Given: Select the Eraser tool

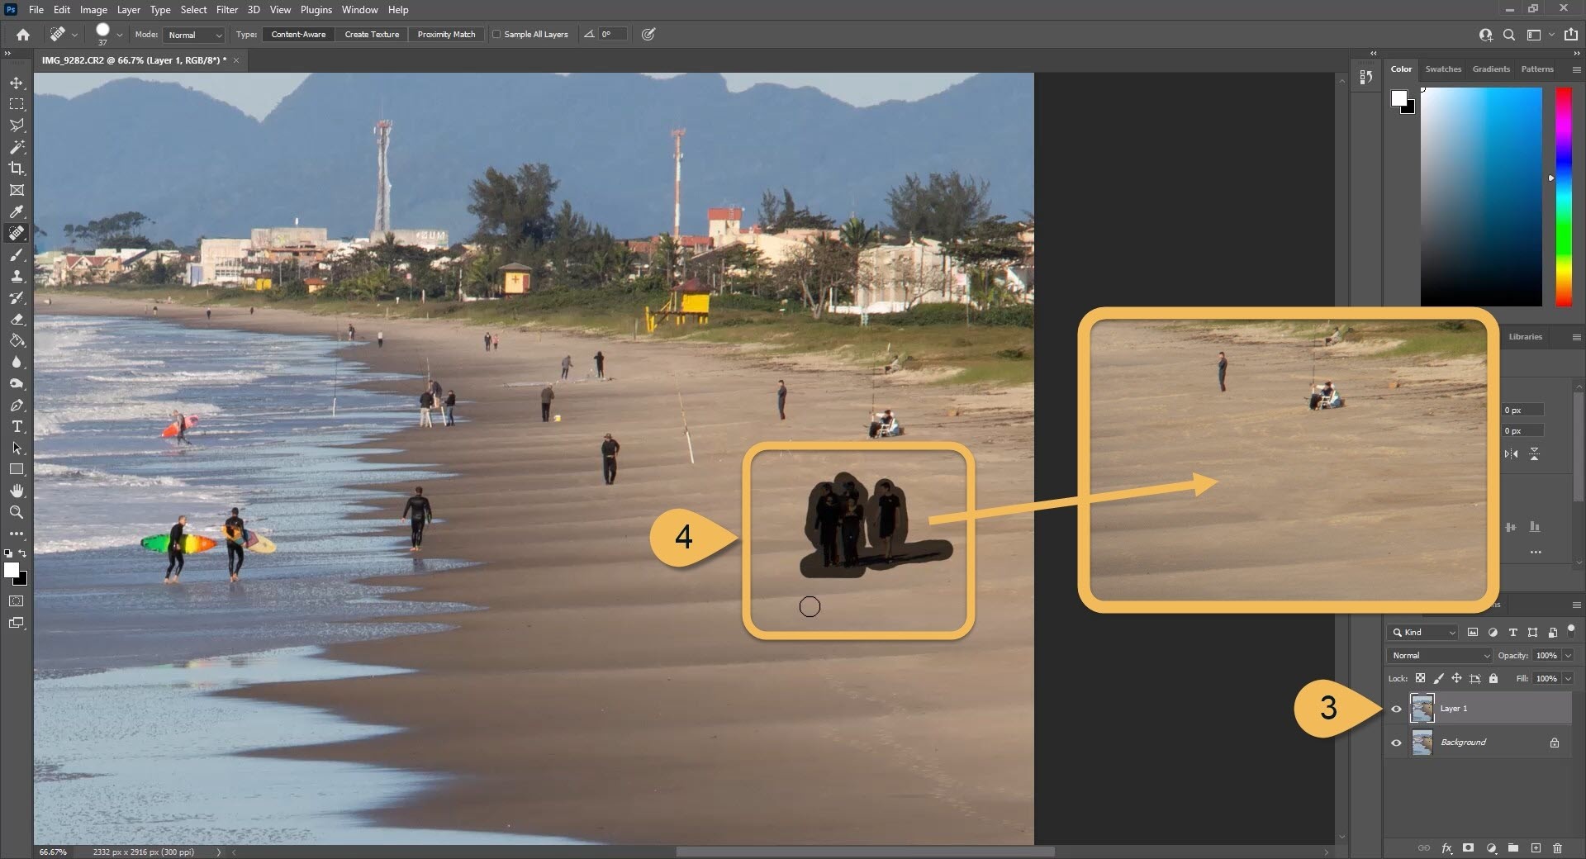Looking at the screenshot, I should tap(17, 320).
